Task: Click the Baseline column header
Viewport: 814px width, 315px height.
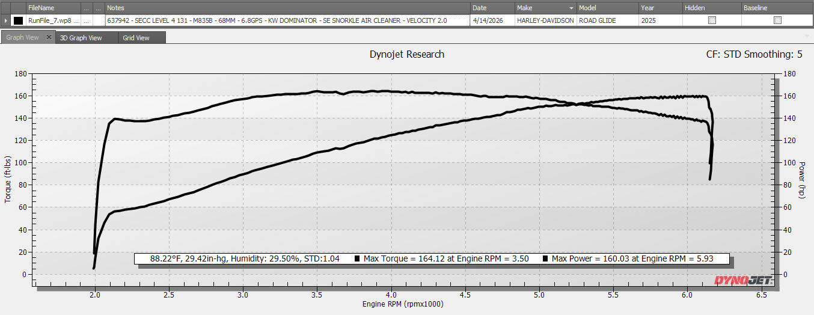Action: 777,8
